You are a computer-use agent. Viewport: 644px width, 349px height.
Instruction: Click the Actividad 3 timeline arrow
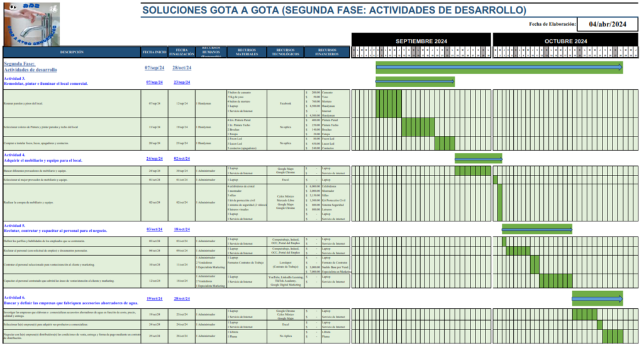[414, 82]
